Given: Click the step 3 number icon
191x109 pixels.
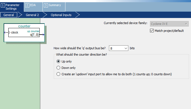Looking at the screenshot, I should click(46, 5).
